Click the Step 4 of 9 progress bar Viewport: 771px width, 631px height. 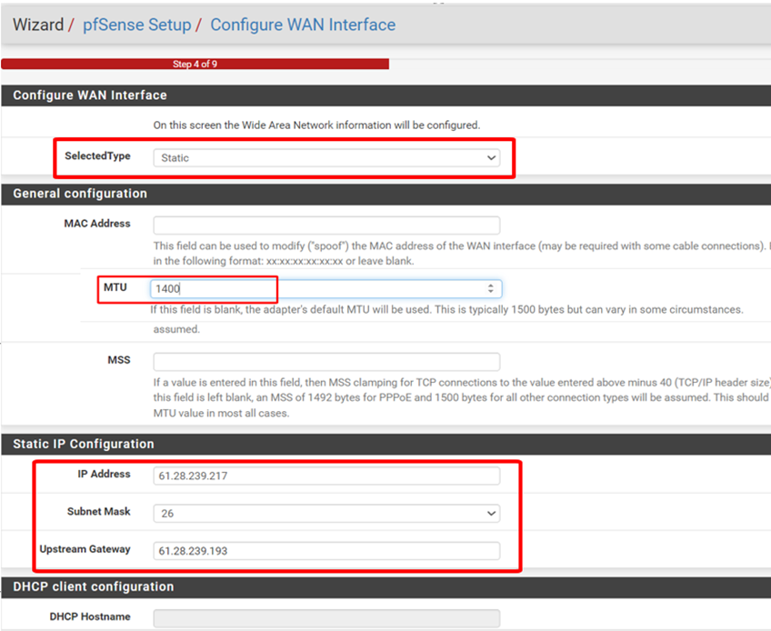(195, 65)
